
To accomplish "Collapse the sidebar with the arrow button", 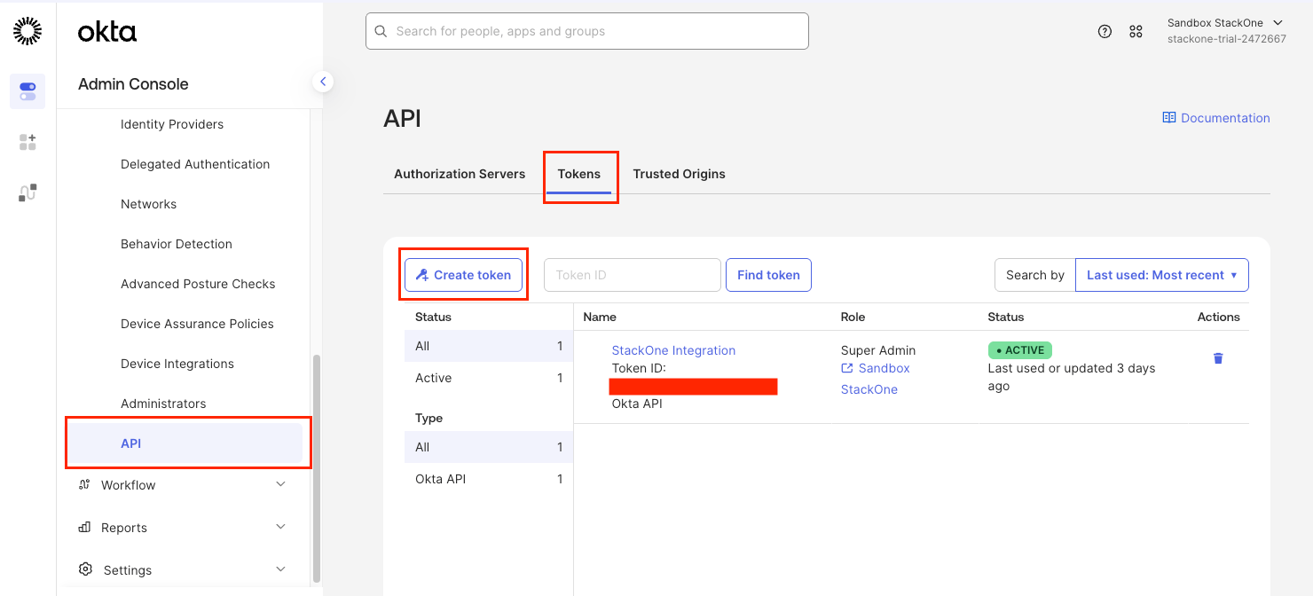I will (323, 82).
